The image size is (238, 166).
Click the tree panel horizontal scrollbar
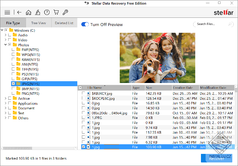(17, 148)
